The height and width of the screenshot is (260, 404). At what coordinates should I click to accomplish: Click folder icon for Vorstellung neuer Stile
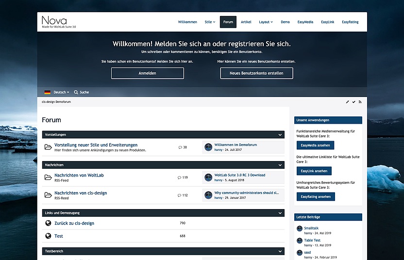[48, 147]
